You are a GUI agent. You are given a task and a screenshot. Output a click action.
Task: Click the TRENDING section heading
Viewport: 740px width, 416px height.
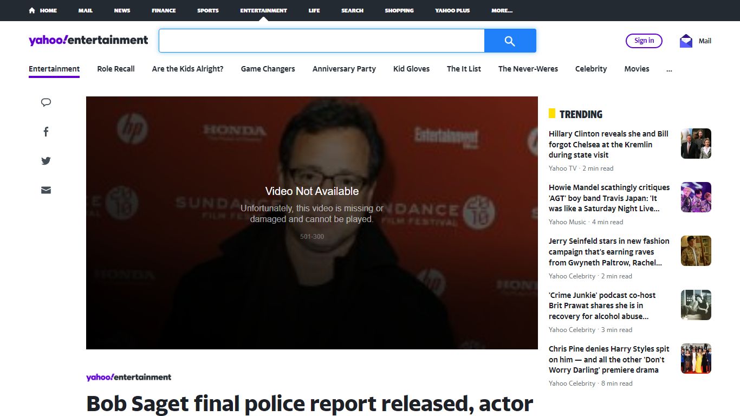point(581,114)
